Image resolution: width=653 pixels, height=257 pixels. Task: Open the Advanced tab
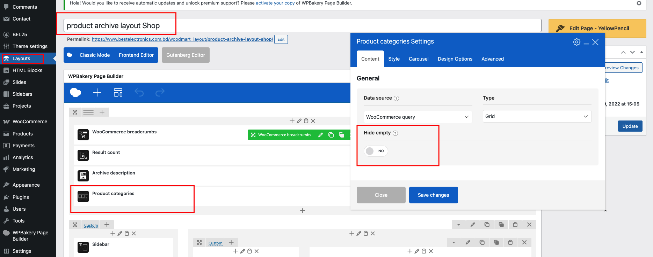click(x=493, y=59)
